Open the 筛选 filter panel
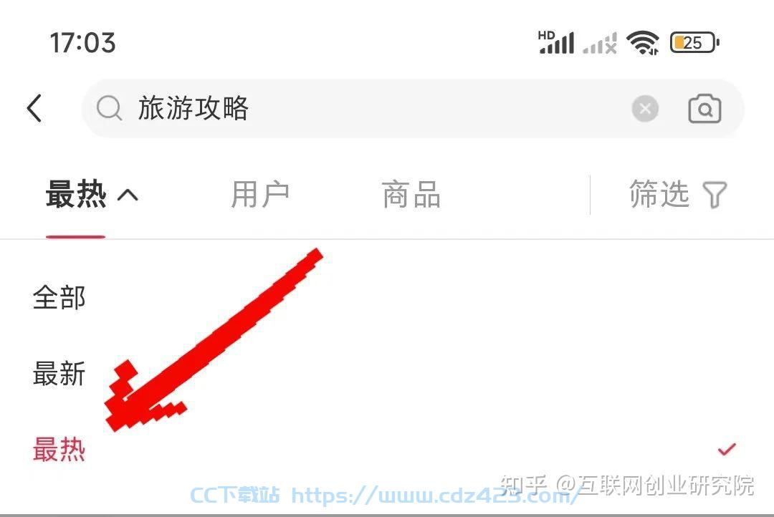774x517 pixels. click(677, 194)
